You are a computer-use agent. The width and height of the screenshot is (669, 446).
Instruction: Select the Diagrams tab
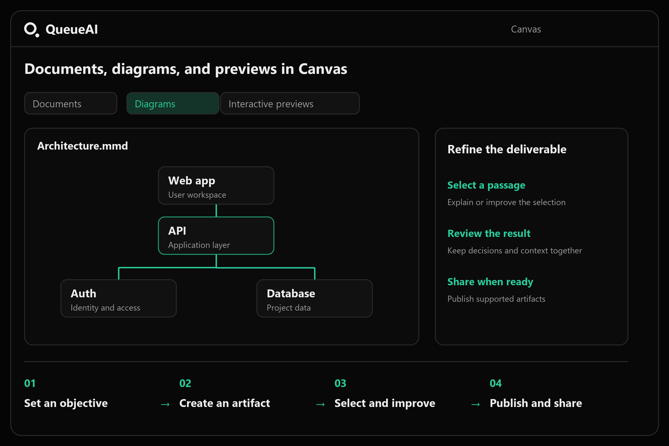pyautogui.click(x=173, y=103)
